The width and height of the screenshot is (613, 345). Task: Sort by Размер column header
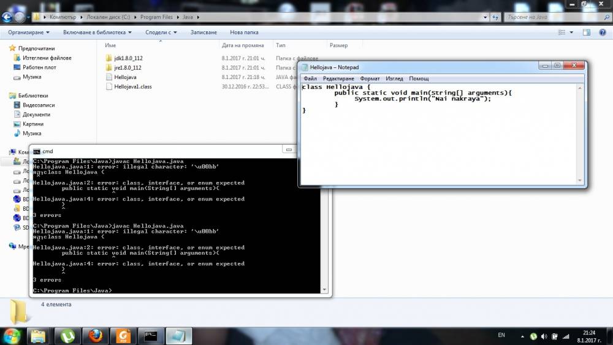(x=345, y=45)
